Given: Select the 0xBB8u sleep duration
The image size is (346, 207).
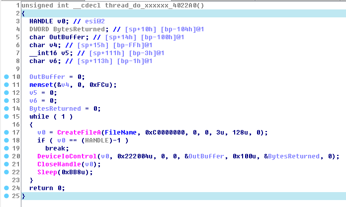Looking at the screenshot, I should pos(73,172).
